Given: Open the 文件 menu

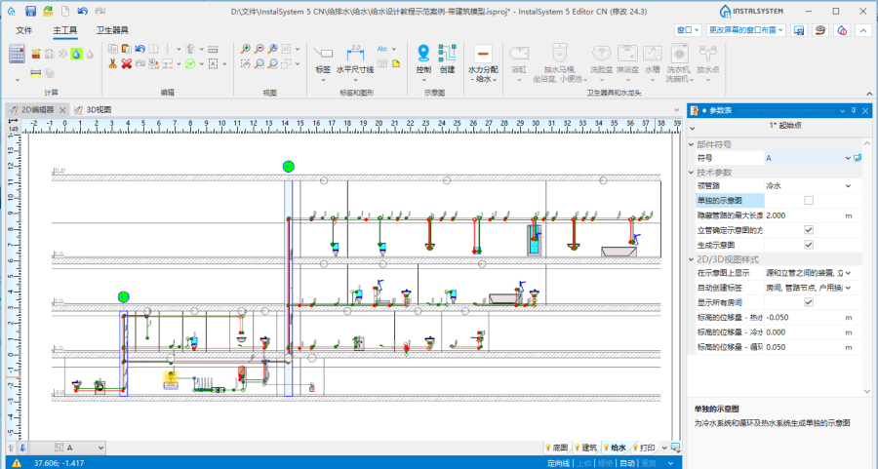Looking at the screenshot, I should [x=24, y=30].
